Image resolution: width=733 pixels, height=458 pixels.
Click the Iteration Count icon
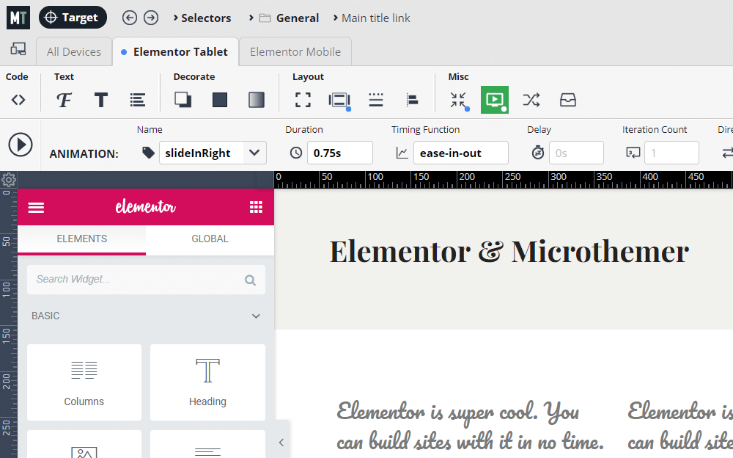tap(633, 153)
